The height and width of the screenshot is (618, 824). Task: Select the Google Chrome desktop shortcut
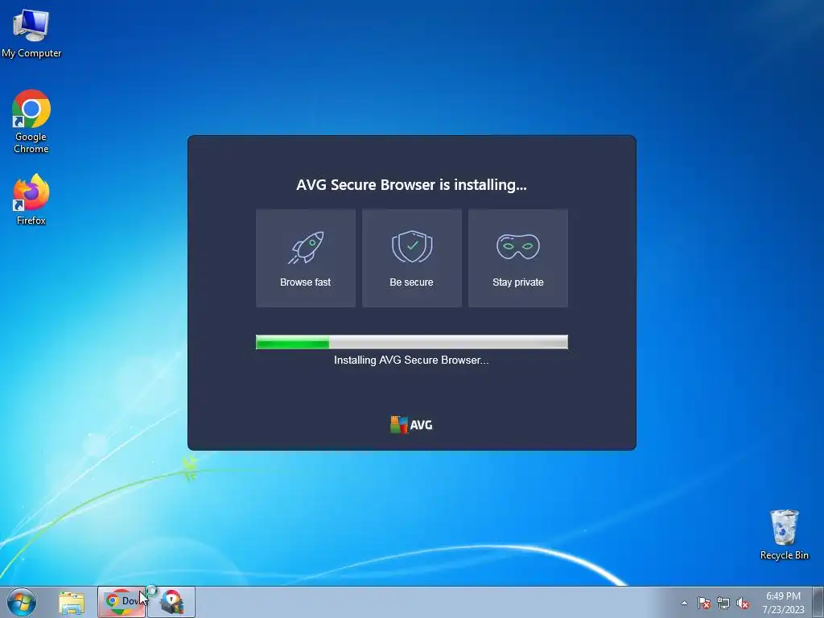(31, 122)
